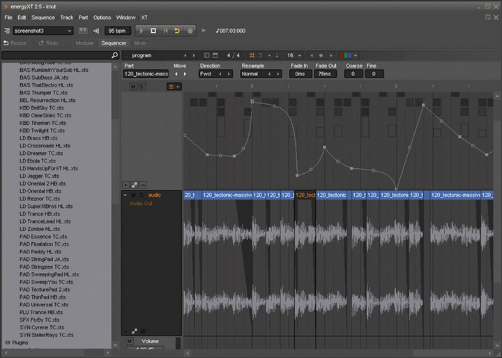Arm the Record button in transport
Viewport: 502px width, 358px height.
point(190,31)
